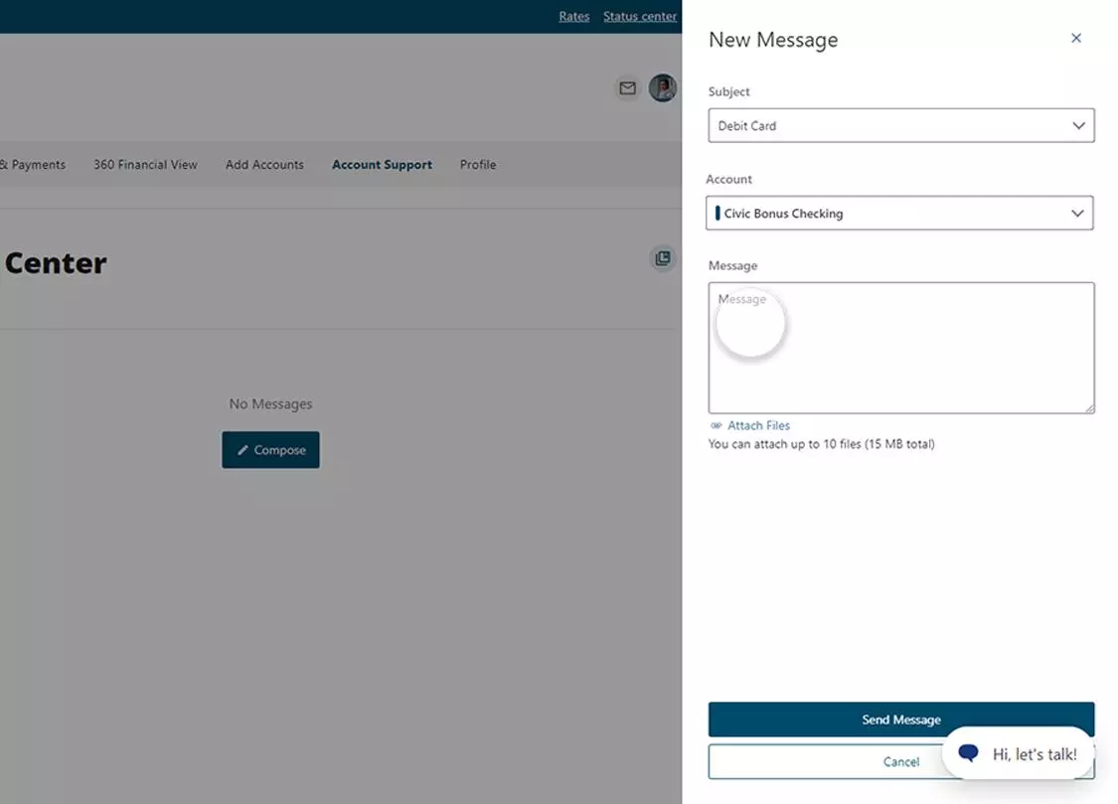Click inside the Message text area

coord(900,348)
